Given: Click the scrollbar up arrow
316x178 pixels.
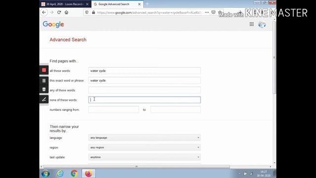Looking at the screenshot, I should (275, 19).
